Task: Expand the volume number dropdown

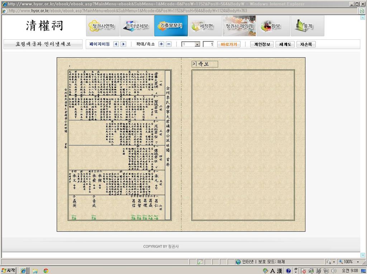Action: click(x=197, y=44)
